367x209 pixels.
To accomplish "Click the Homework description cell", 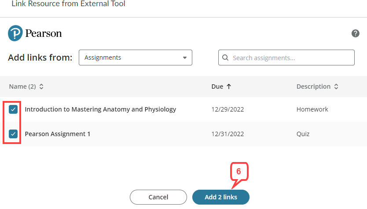I will click(312, 109).
